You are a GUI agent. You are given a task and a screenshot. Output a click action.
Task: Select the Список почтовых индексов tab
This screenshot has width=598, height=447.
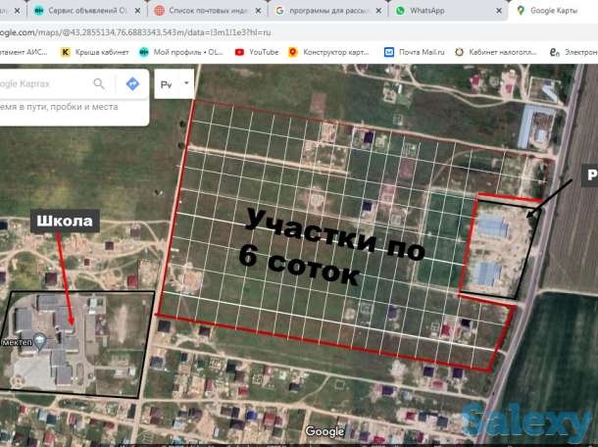click(x=208, y=11)
